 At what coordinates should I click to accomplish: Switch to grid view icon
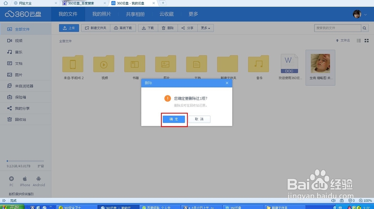point(367,41)
